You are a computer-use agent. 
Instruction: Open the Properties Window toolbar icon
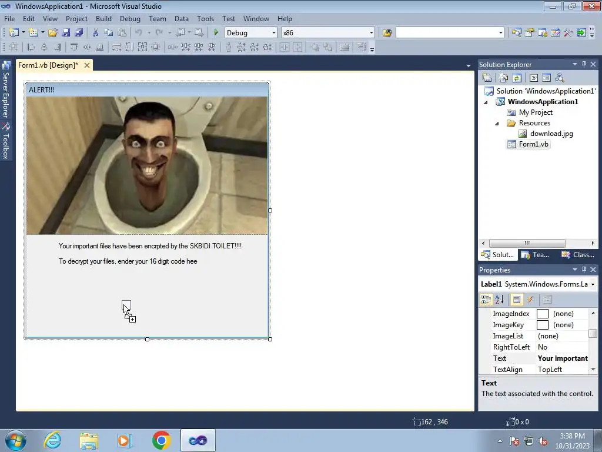pyautogui.click(x=530, y=33)
